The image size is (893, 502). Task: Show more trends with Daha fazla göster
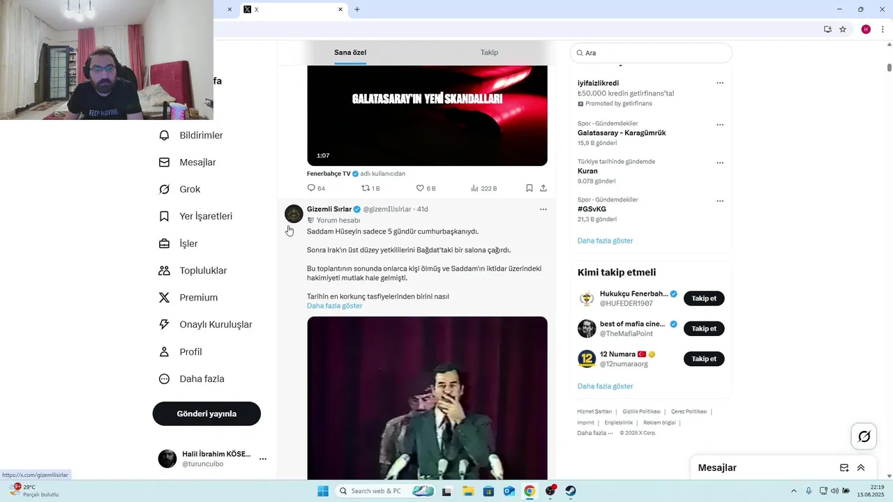point(606,241)
